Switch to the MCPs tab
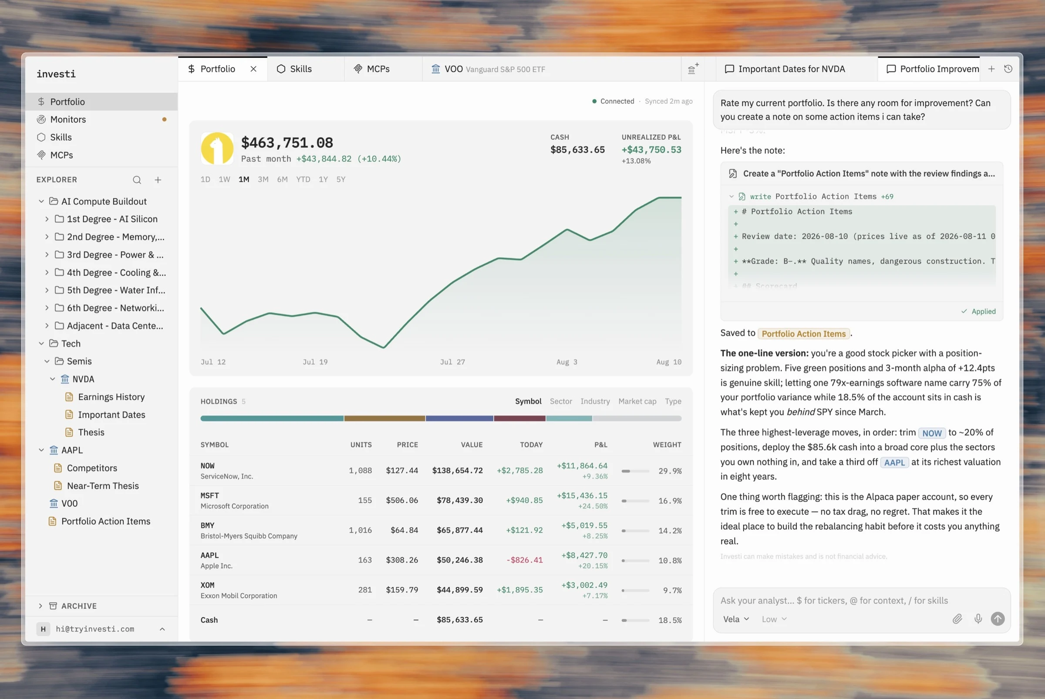Image resolution: width=1045 pixels, height=699 pixels. point(383,69)
